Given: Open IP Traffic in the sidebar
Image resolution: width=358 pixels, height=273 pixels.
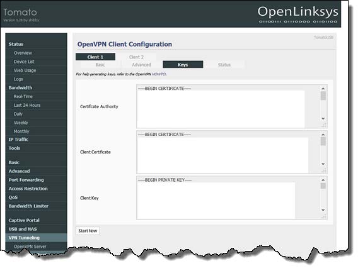Looking at the screenshot, I should pos(18,139).
